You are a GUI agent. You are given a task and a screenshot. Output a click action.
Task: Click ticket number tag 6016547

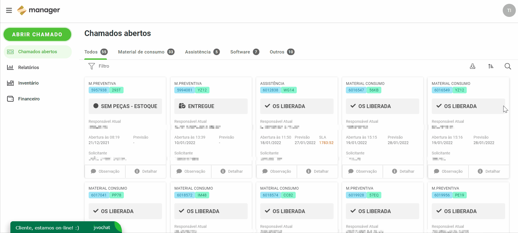(x=356, y=90)
